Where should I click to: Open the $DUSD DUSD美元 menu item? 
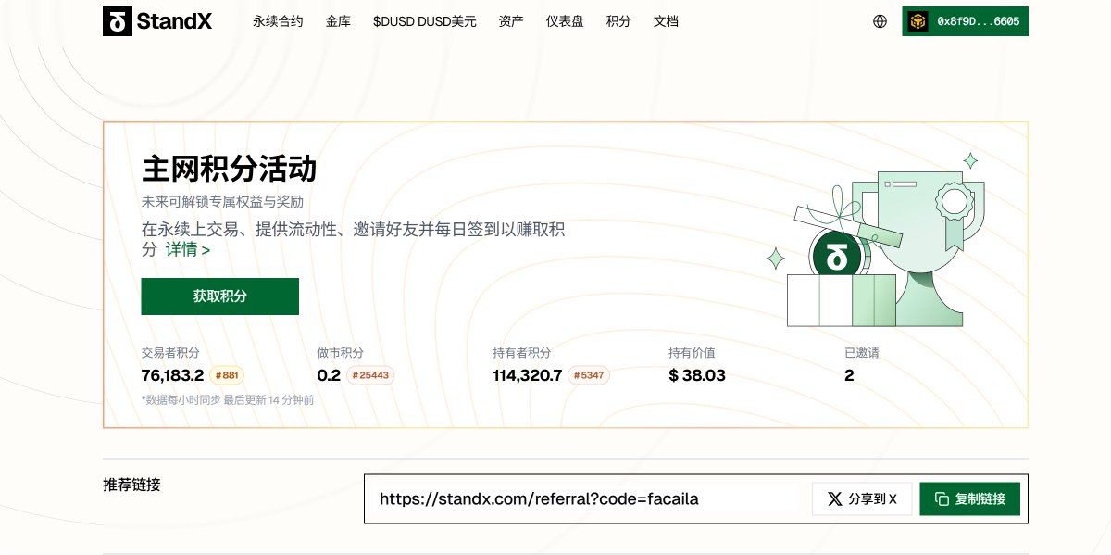pyautogui.click(x=425, y=21)
